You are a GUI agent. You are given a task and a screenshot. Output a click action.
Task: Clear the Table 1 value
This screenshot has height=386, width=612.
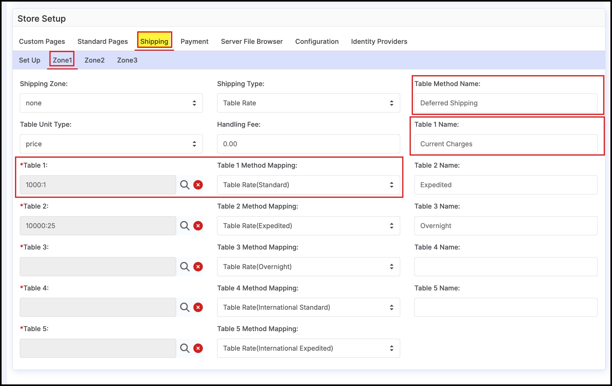pos(198,185)
